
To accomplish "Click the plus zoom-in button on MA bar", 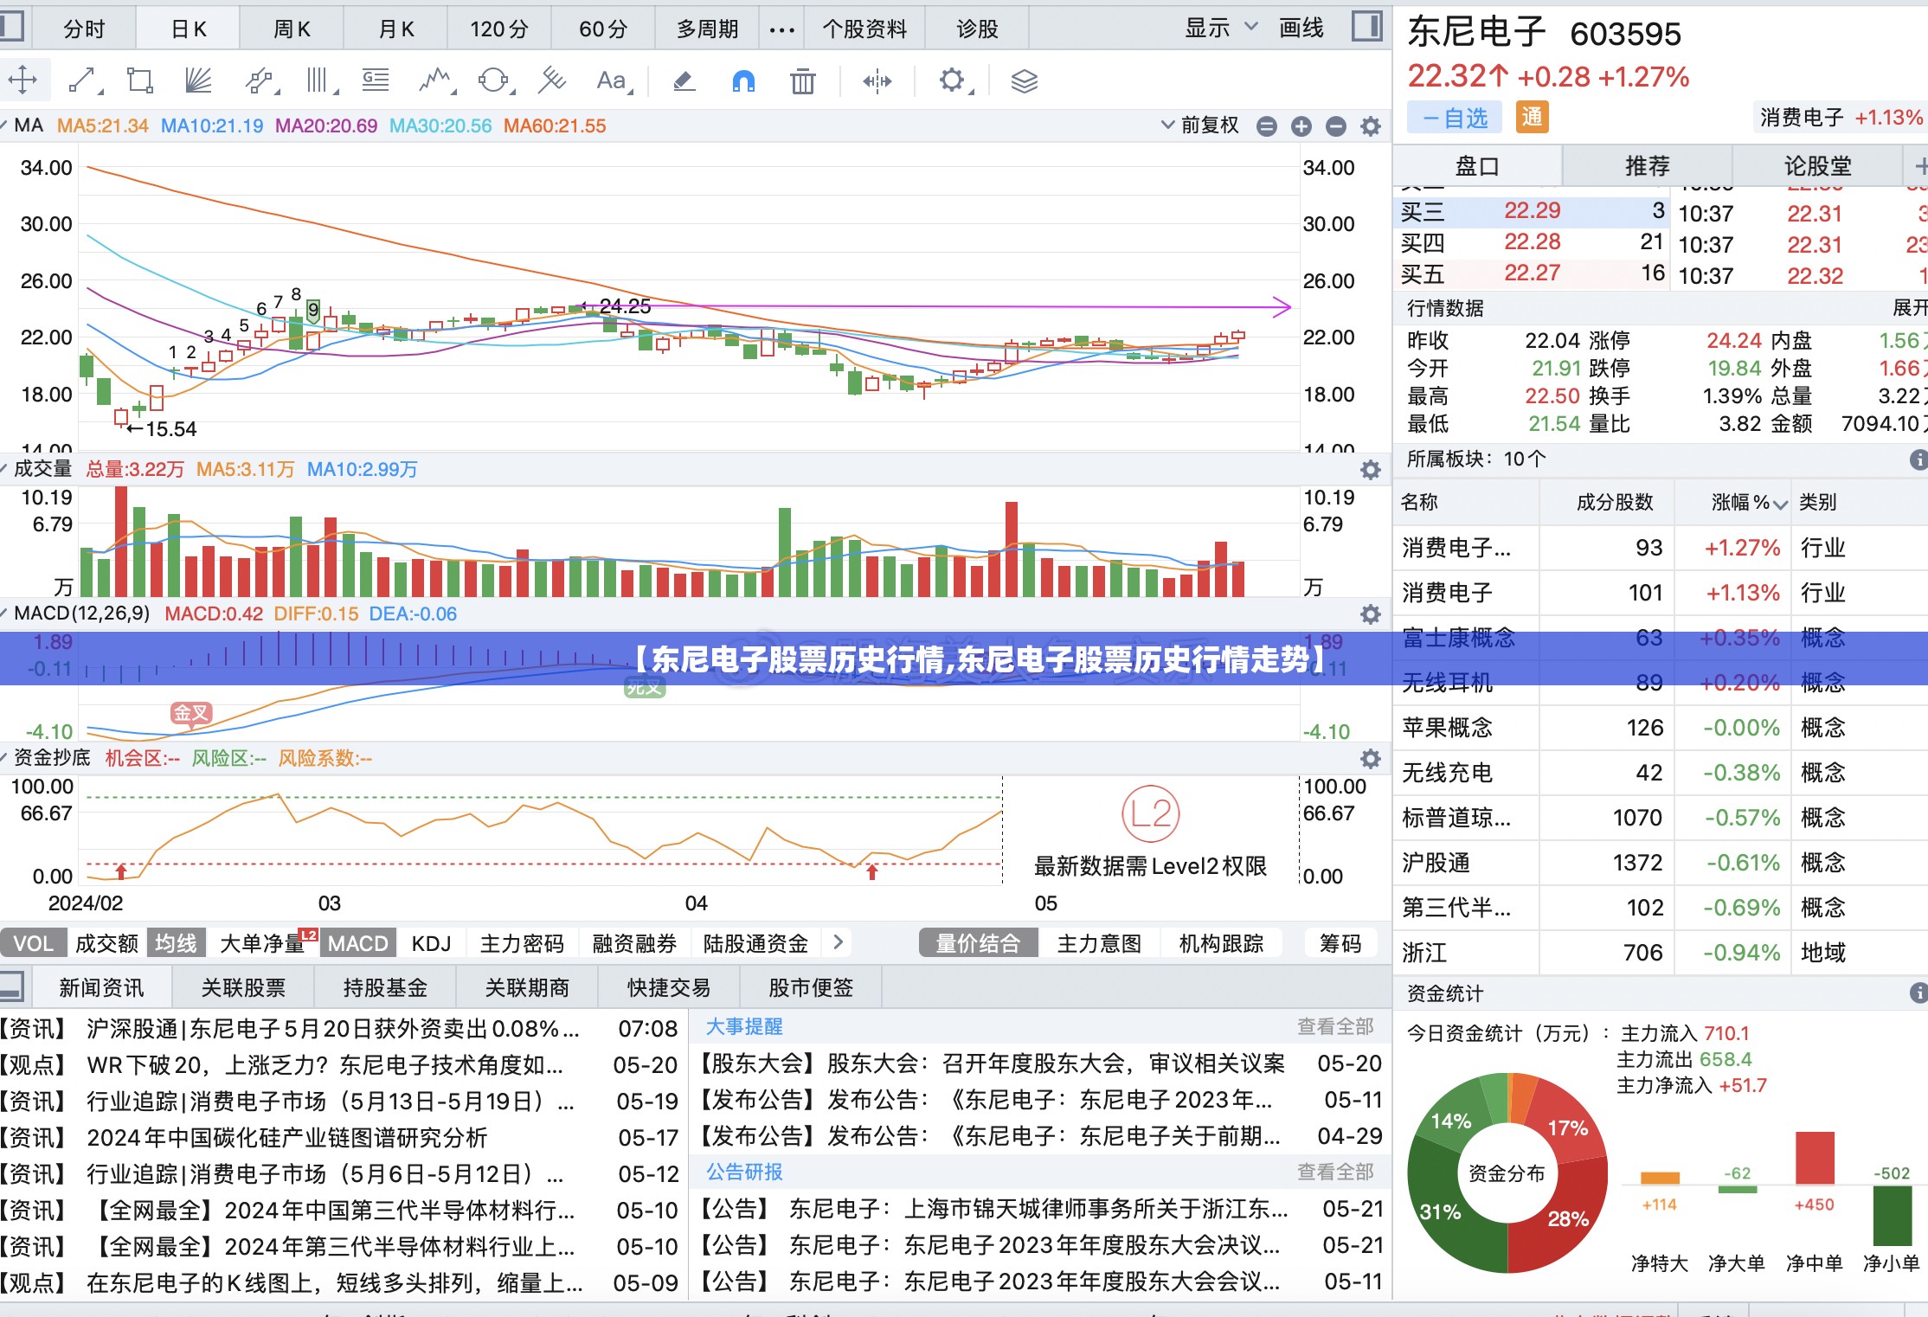I will pyautogui.click(x=1301, y=126).
